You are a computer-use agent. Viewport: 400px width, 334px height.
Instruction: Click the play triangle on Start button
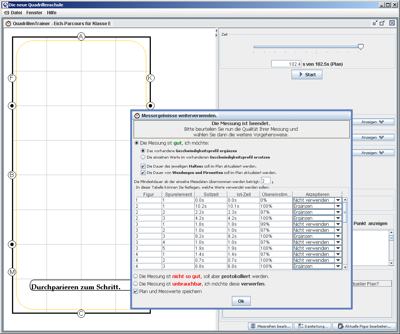click(301, 74)
